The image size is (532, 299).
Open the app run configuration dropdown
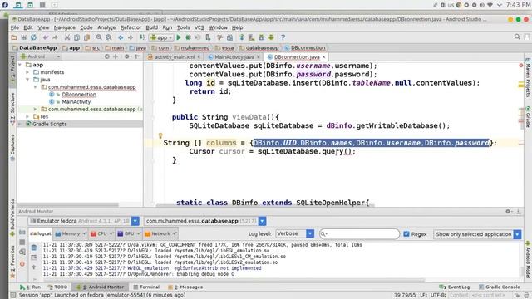(161, 37)
